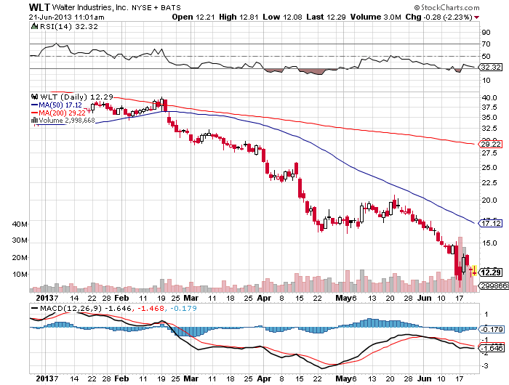Click the red MA(200) legend line marker
The image size is (509, 385).
[x=35, y=113]
